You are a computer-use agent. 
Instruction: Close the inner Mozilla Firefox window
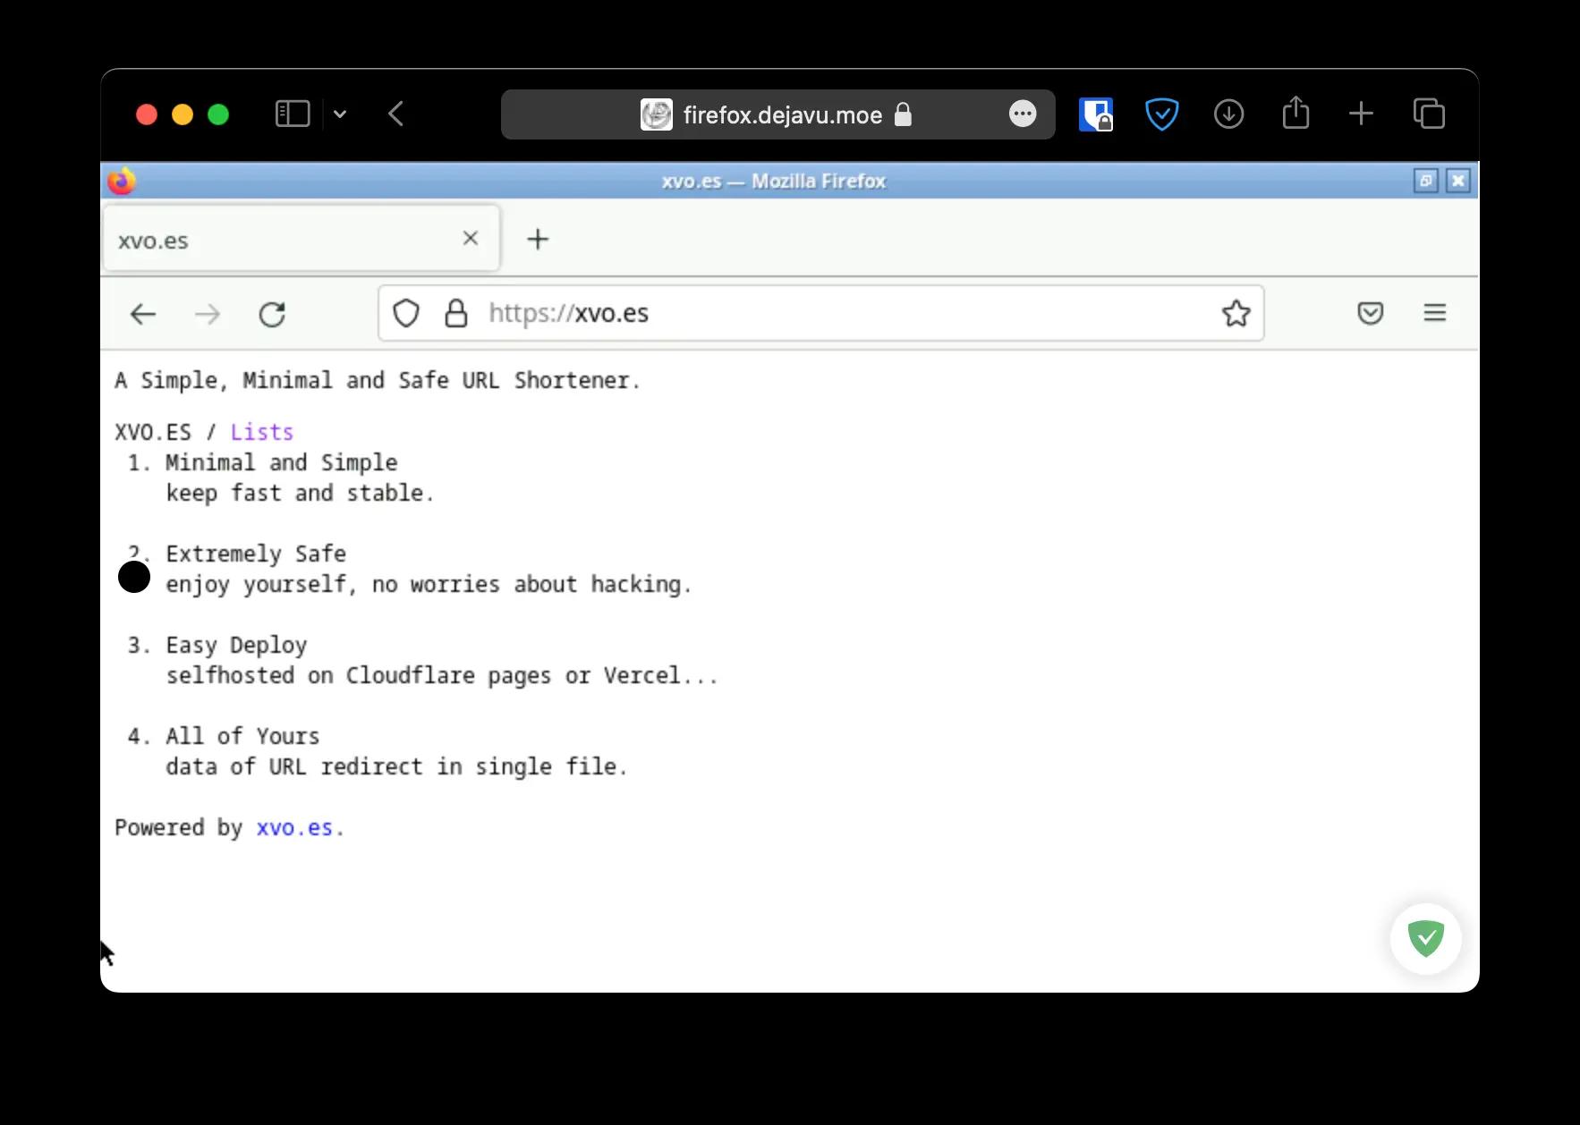pyautogui.click(x=1458, y=181)
